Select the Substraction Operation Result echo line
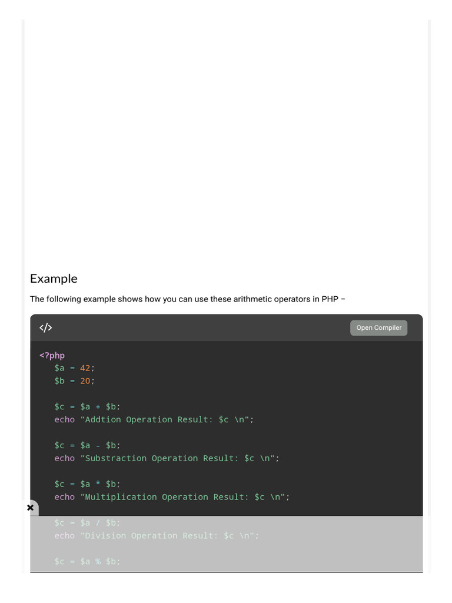The width and height of the screenshot is (452, 603). pos(167,458)
